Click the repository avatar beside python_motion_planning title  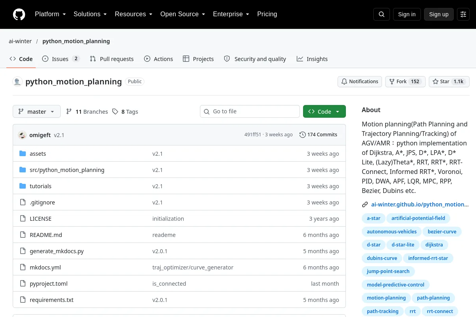17,82
